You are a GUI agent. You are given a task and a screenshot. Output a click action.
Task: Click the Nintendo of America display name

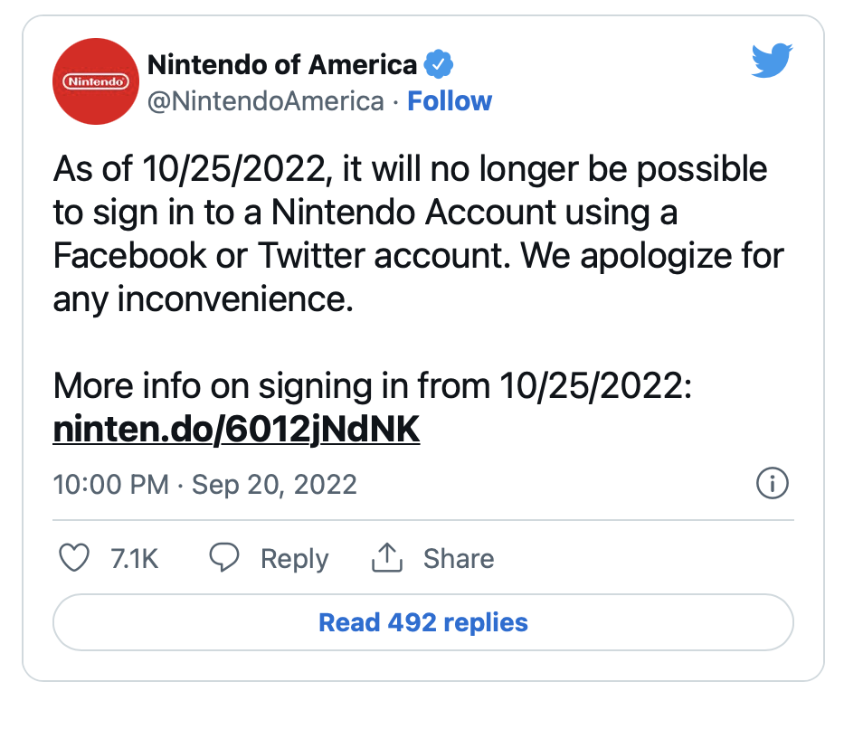click(282, 65)
